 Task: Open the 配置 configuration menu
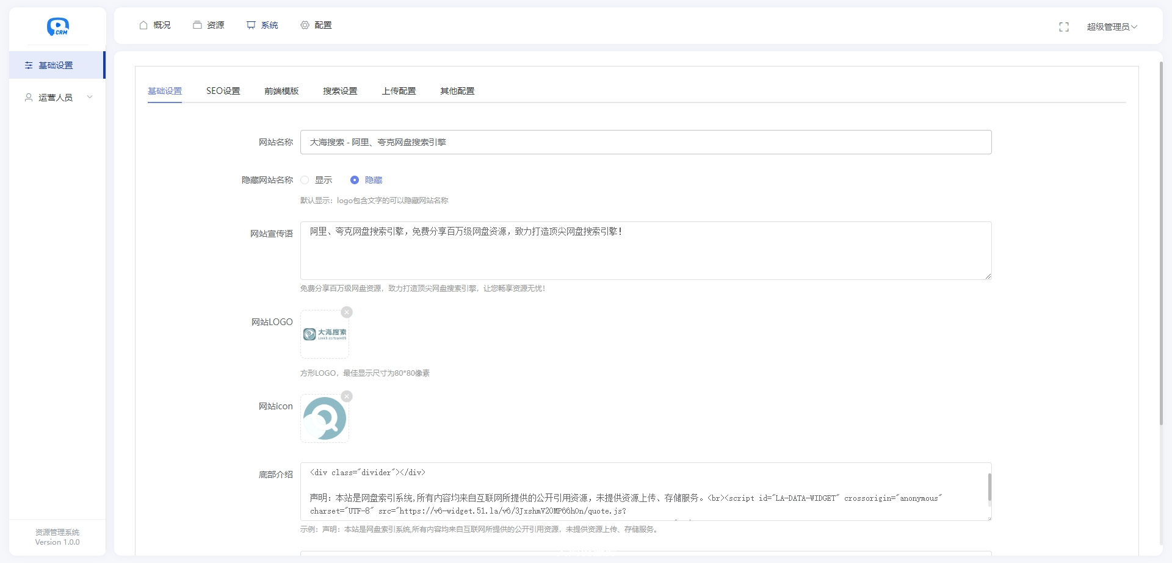pos(316,25)
